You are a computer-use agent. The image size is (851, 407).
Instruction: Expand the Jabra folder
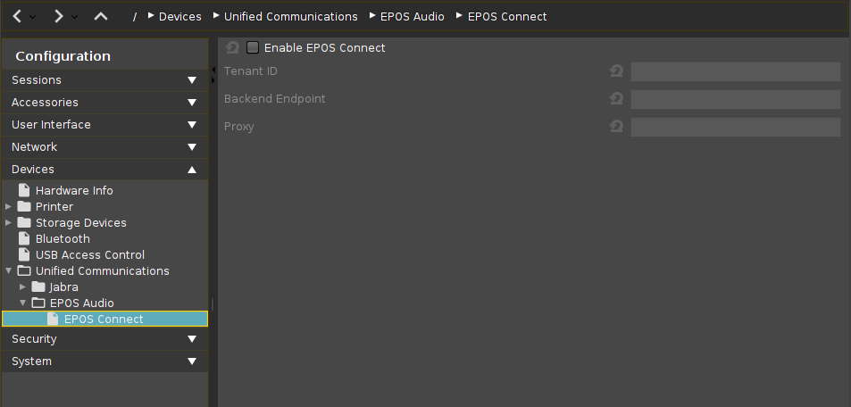[x=23, y=287]
